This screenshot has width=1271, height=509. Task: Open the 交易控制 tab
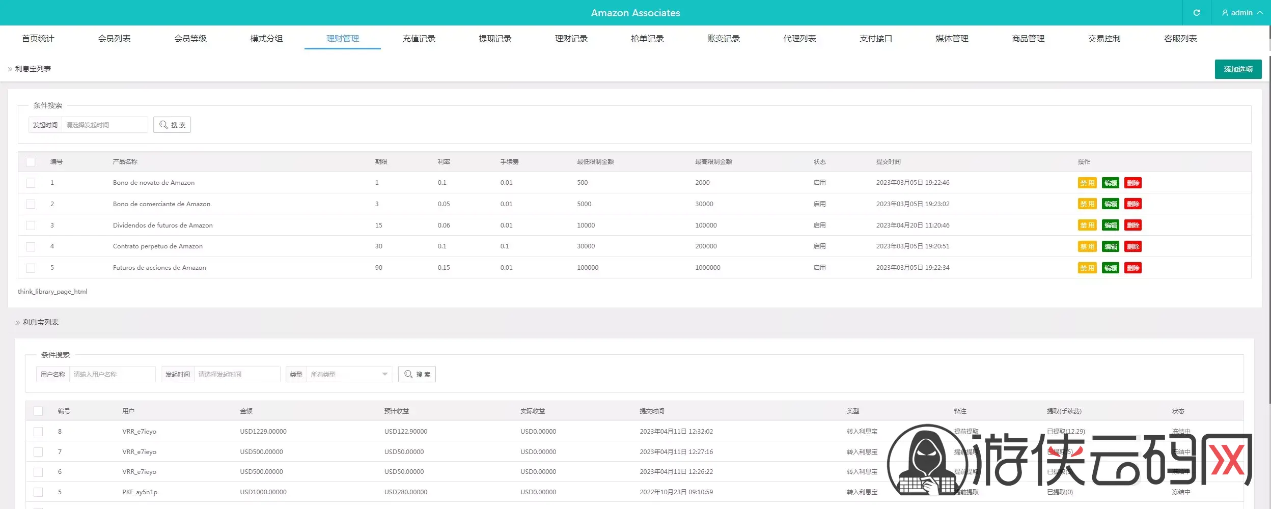(1104, 39)
